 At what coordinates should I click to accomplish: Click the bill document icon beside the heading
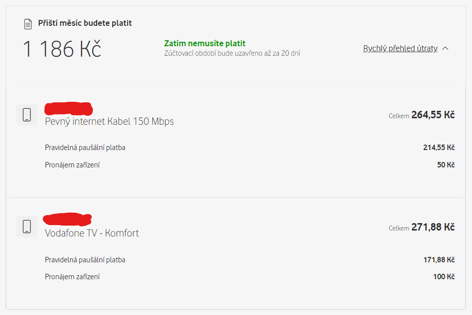[28, 24]
